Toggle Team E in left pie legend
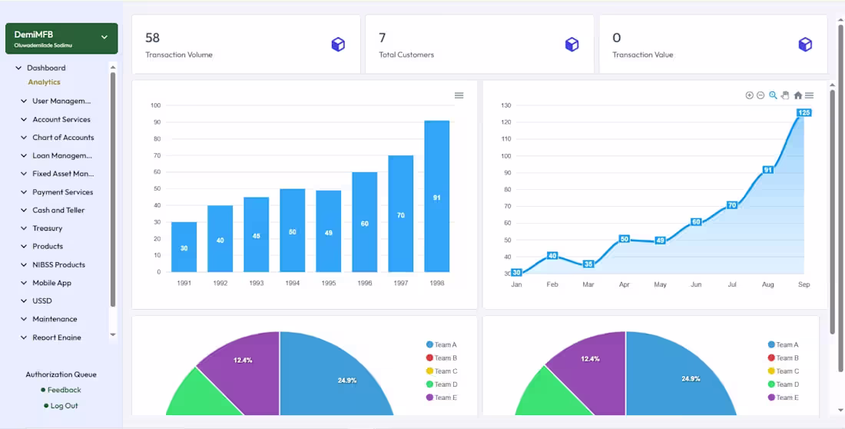The width and height of the screenshot is (845, 429). [x=442, y=397]
